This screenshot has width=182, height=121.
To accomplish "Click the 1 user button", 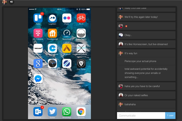I will (170, 115).
